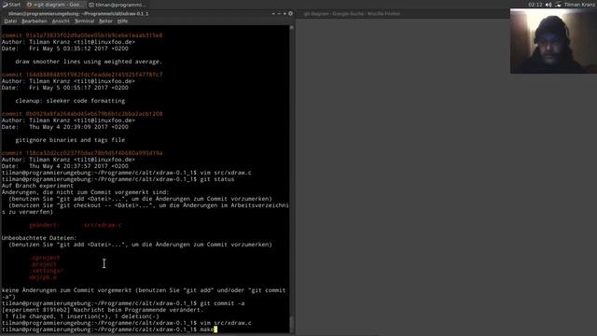Click the network status icon in the panel
This screenshot has width=597, height=336.
558,5
